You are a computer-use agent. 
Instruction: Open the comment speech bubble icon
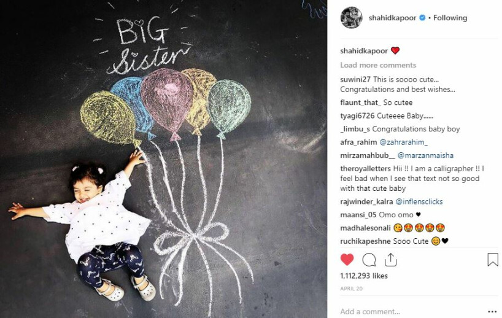point(369,260)
